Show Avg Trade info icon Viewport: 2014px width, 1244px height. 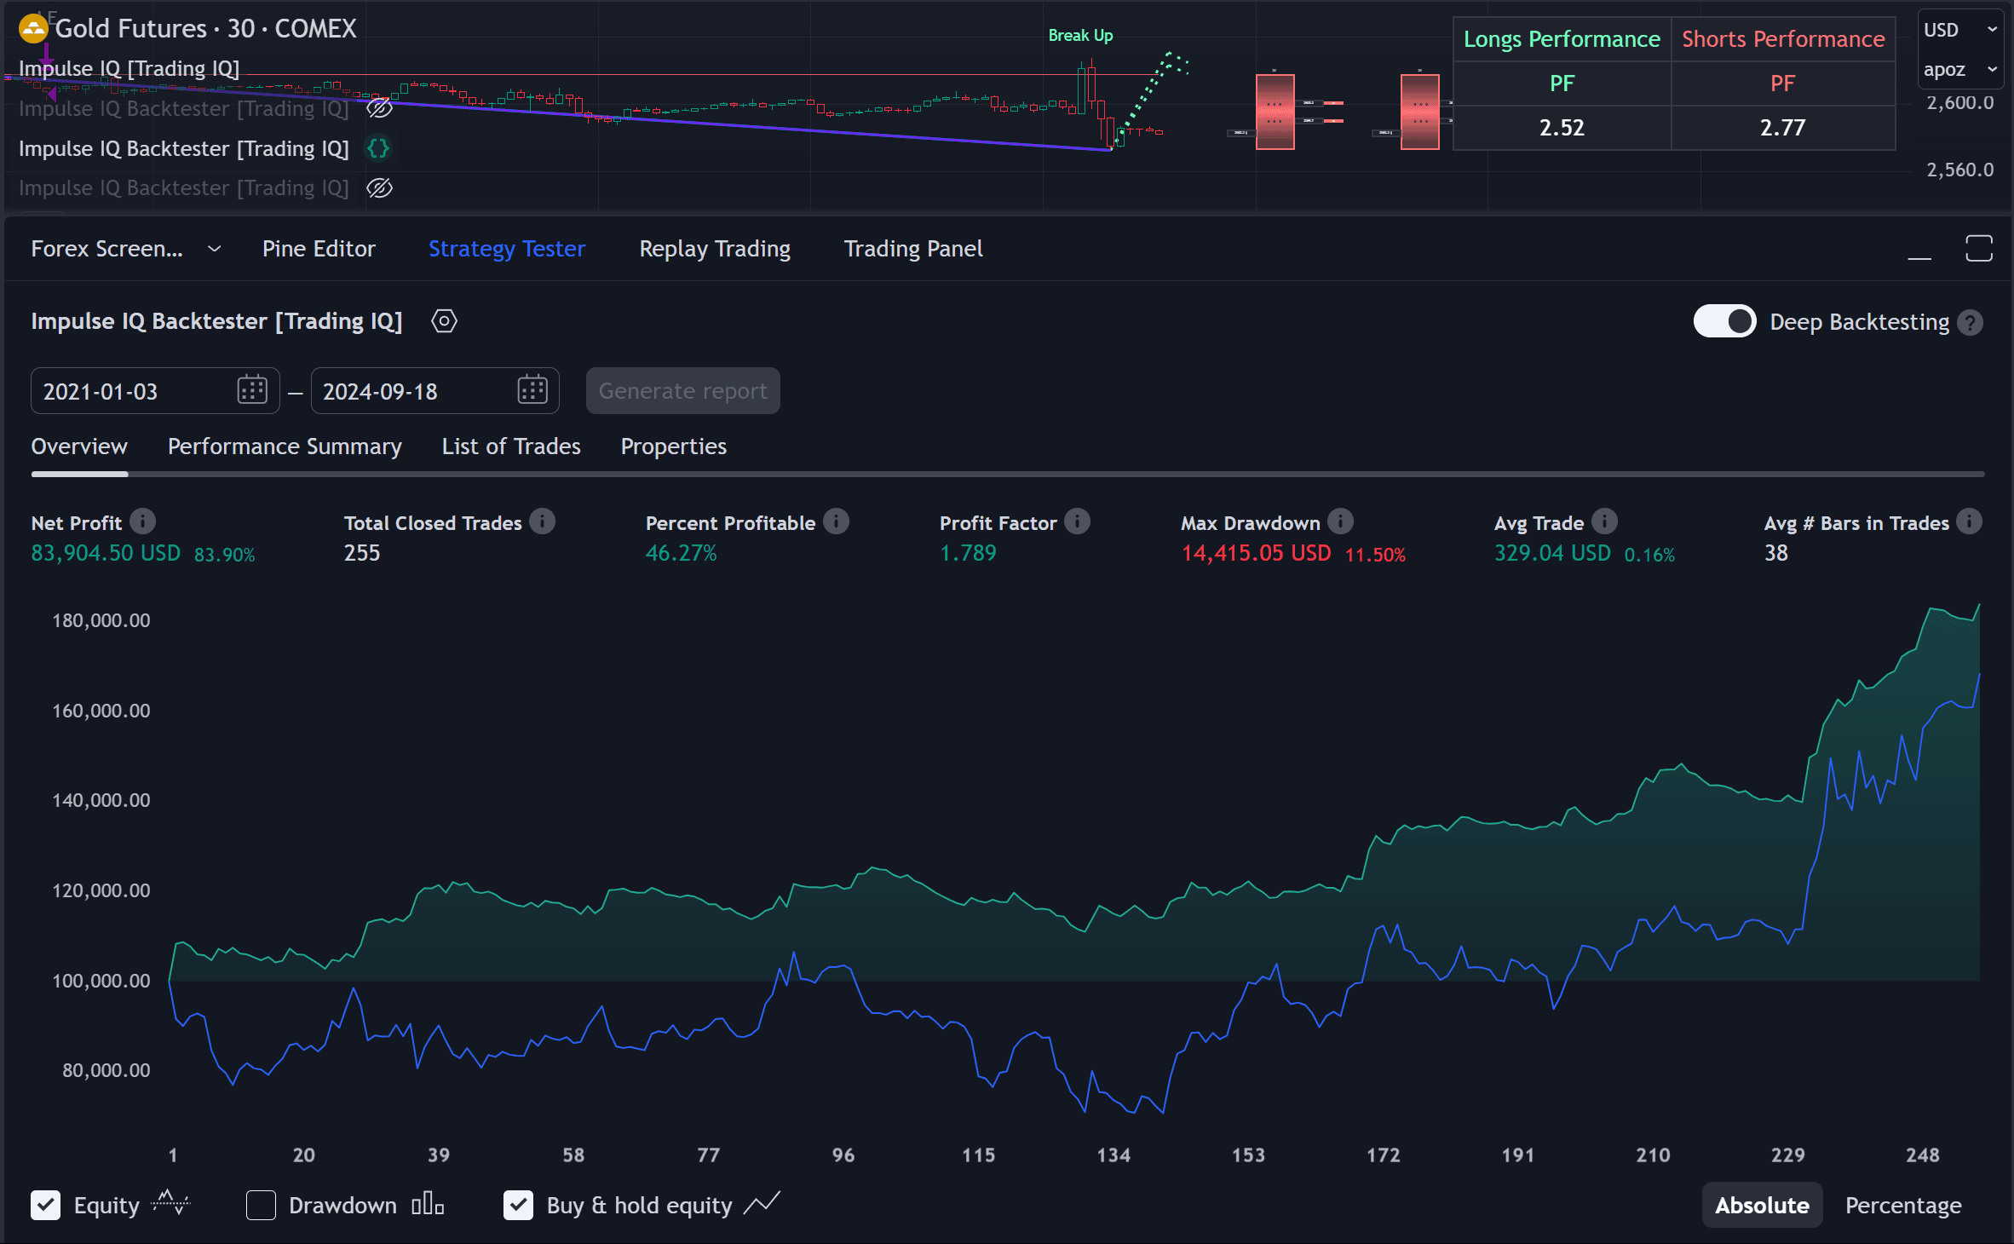click(x=1604, y=521)
